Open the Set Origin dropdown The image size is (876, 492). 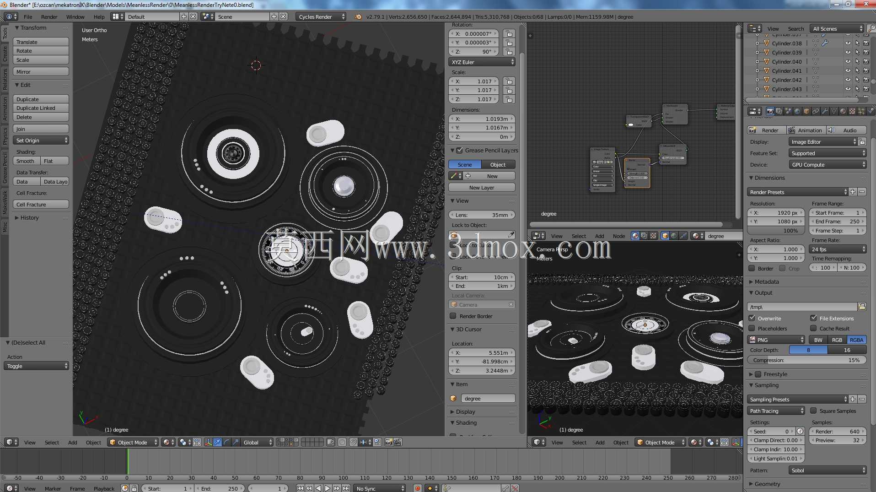point(41,140)
